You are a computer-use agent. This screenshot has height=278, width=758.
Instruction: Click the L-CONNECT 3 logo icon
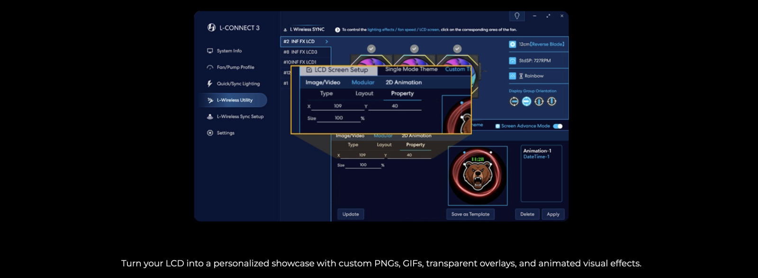coord(211,27)
